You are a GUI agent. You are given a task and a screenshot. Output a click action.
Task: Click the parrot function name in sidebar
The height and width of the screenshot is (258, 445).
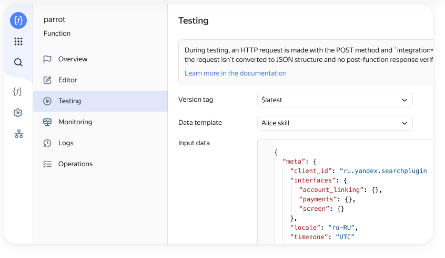click(55, 19)
